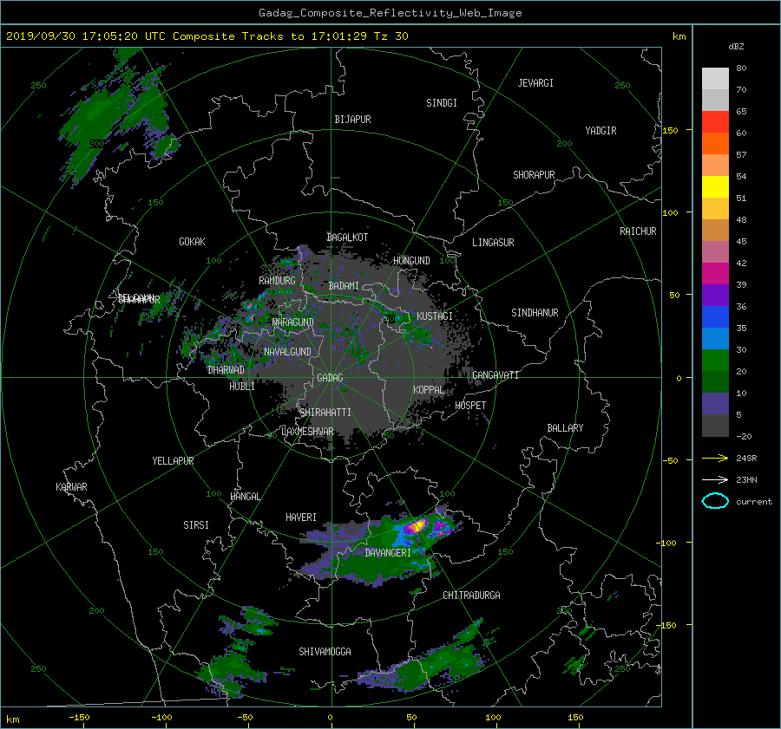Click the cyan current ellipse legend icon

[715, 501]
